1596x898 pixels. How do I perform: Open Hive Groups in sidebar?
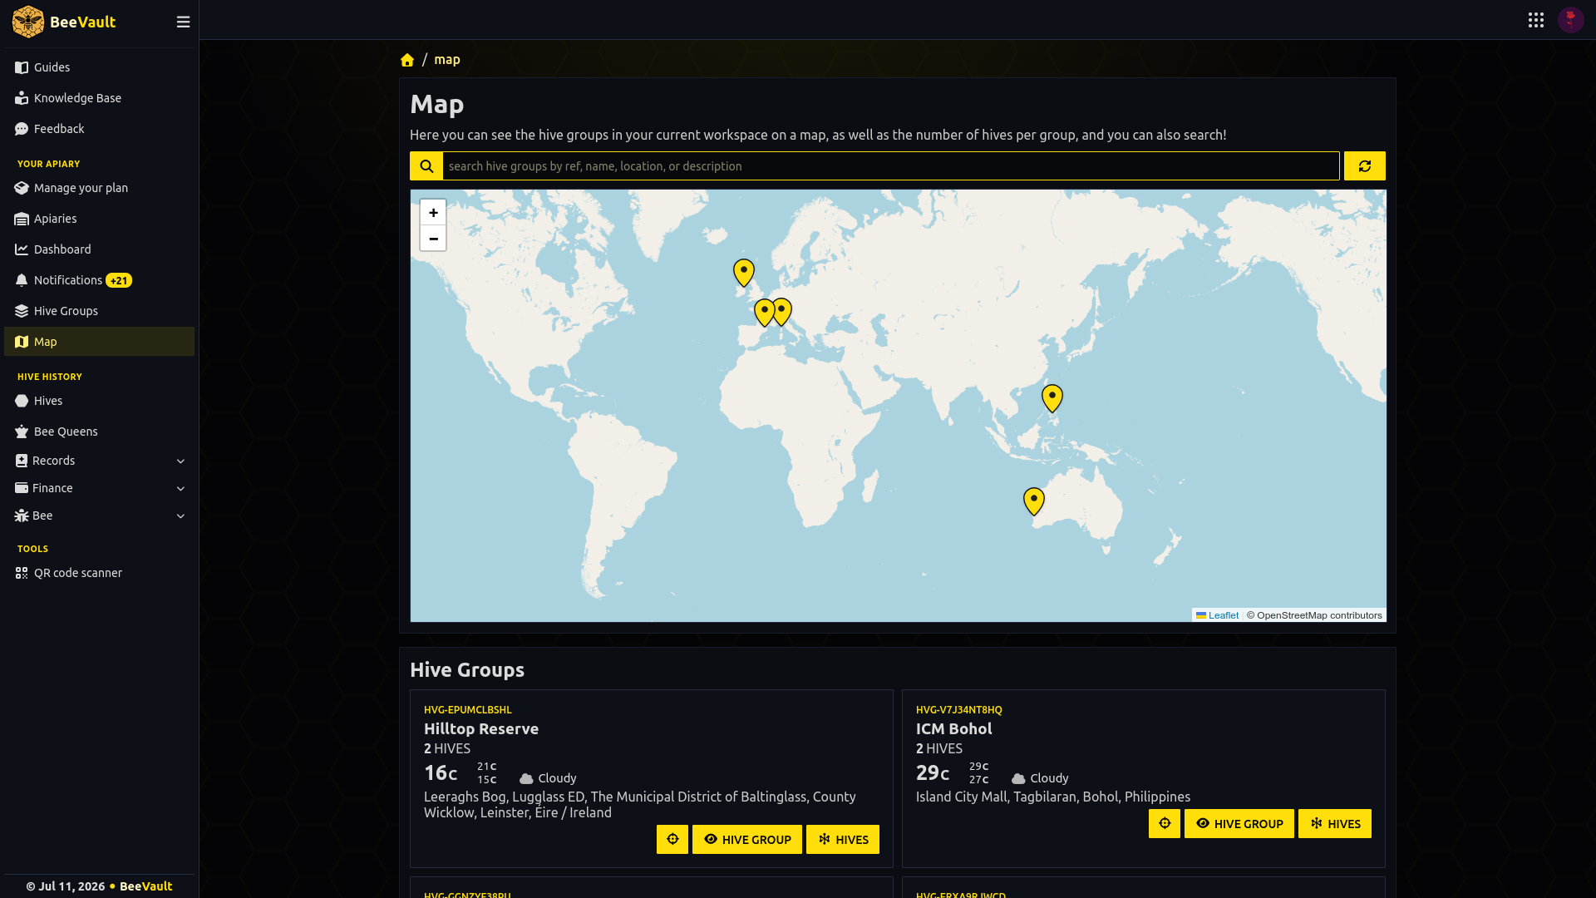(x=99, y=311)
